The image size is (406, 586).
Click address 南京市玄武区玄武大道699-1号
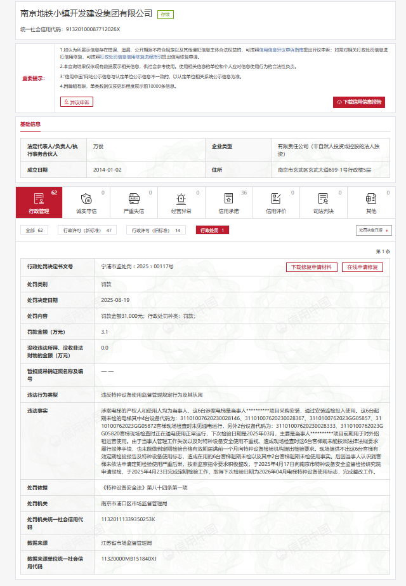(324, 170)
